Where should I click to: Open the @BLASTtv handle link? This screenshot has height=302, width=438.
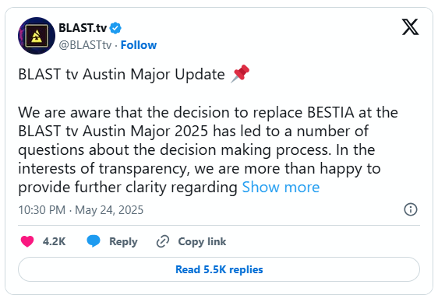85,45
